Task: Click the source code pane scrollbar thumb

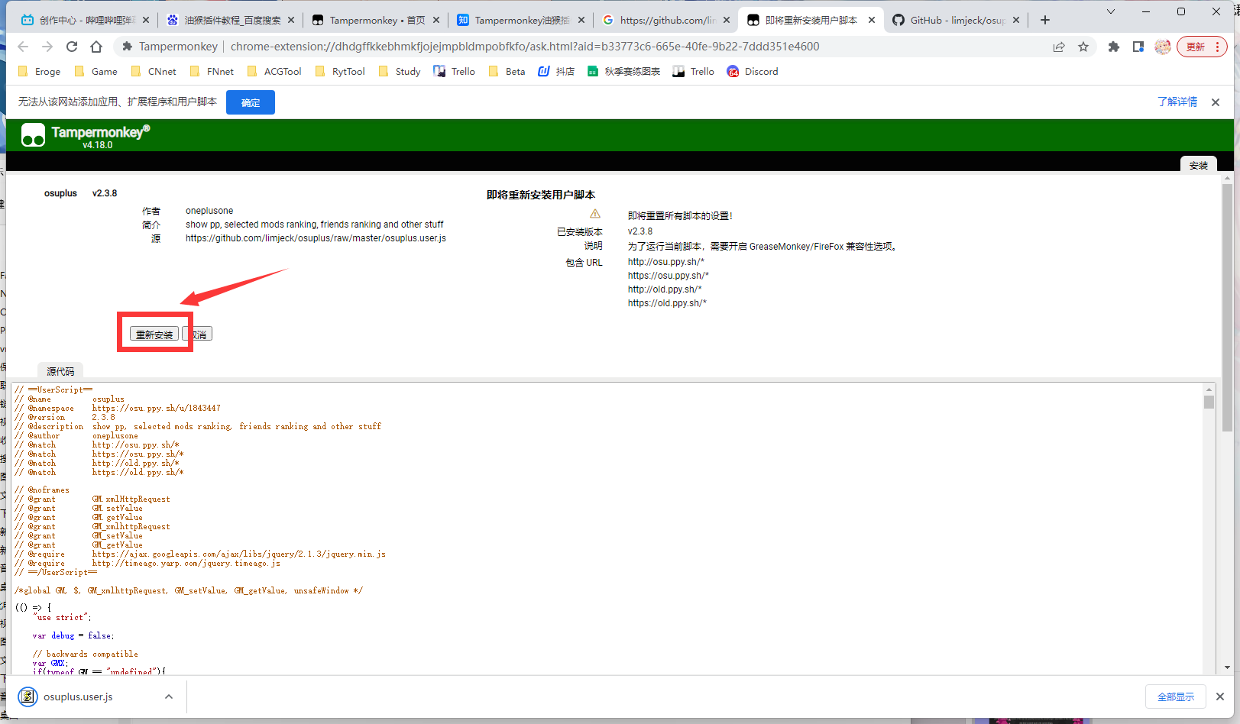Action: (1209, 402)
